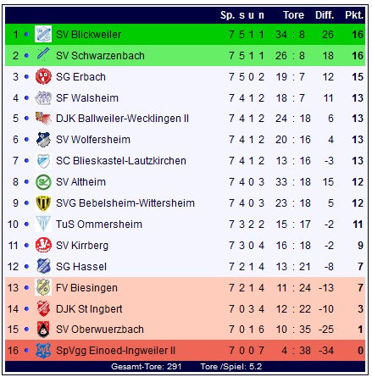Open the SV Oberwuerzbach crest icon
The image size is (372, 377).
pos(43,330)
